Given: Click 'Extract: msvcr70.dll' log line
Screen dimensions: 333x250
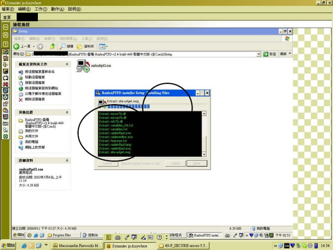Looking at the screenshot, I should [112, 114].
